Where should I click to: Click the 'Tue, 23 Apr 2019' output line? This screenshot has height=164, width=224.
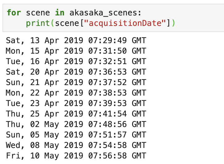(x=76, y=103)
